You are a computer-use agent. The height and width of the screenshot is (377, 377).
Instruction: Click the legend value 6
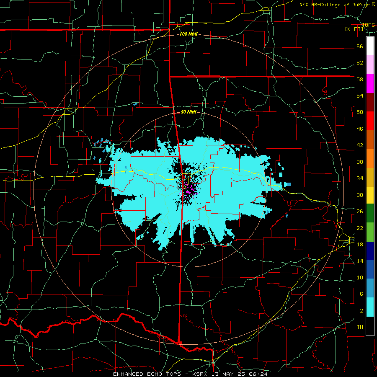[362, 294]
